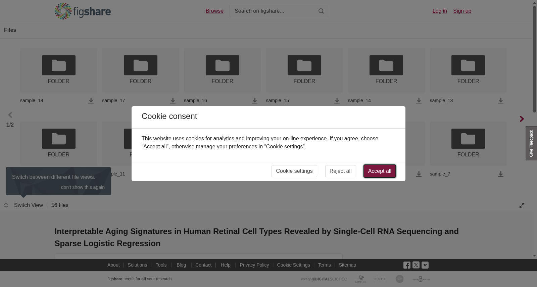
Task: Download the sample_7 folder
Action: pos(501,174)
